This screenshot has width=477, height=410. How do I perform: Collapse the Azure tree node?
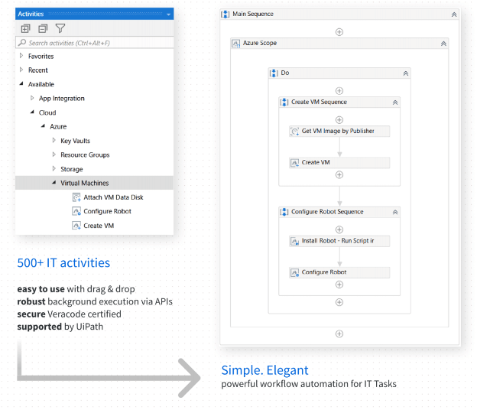pos(43,126)
